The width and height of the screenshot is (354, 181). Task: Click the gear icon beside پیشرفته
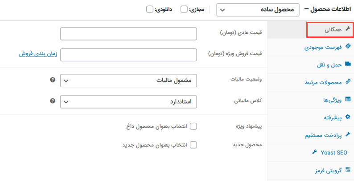click(x=348, y=117)
